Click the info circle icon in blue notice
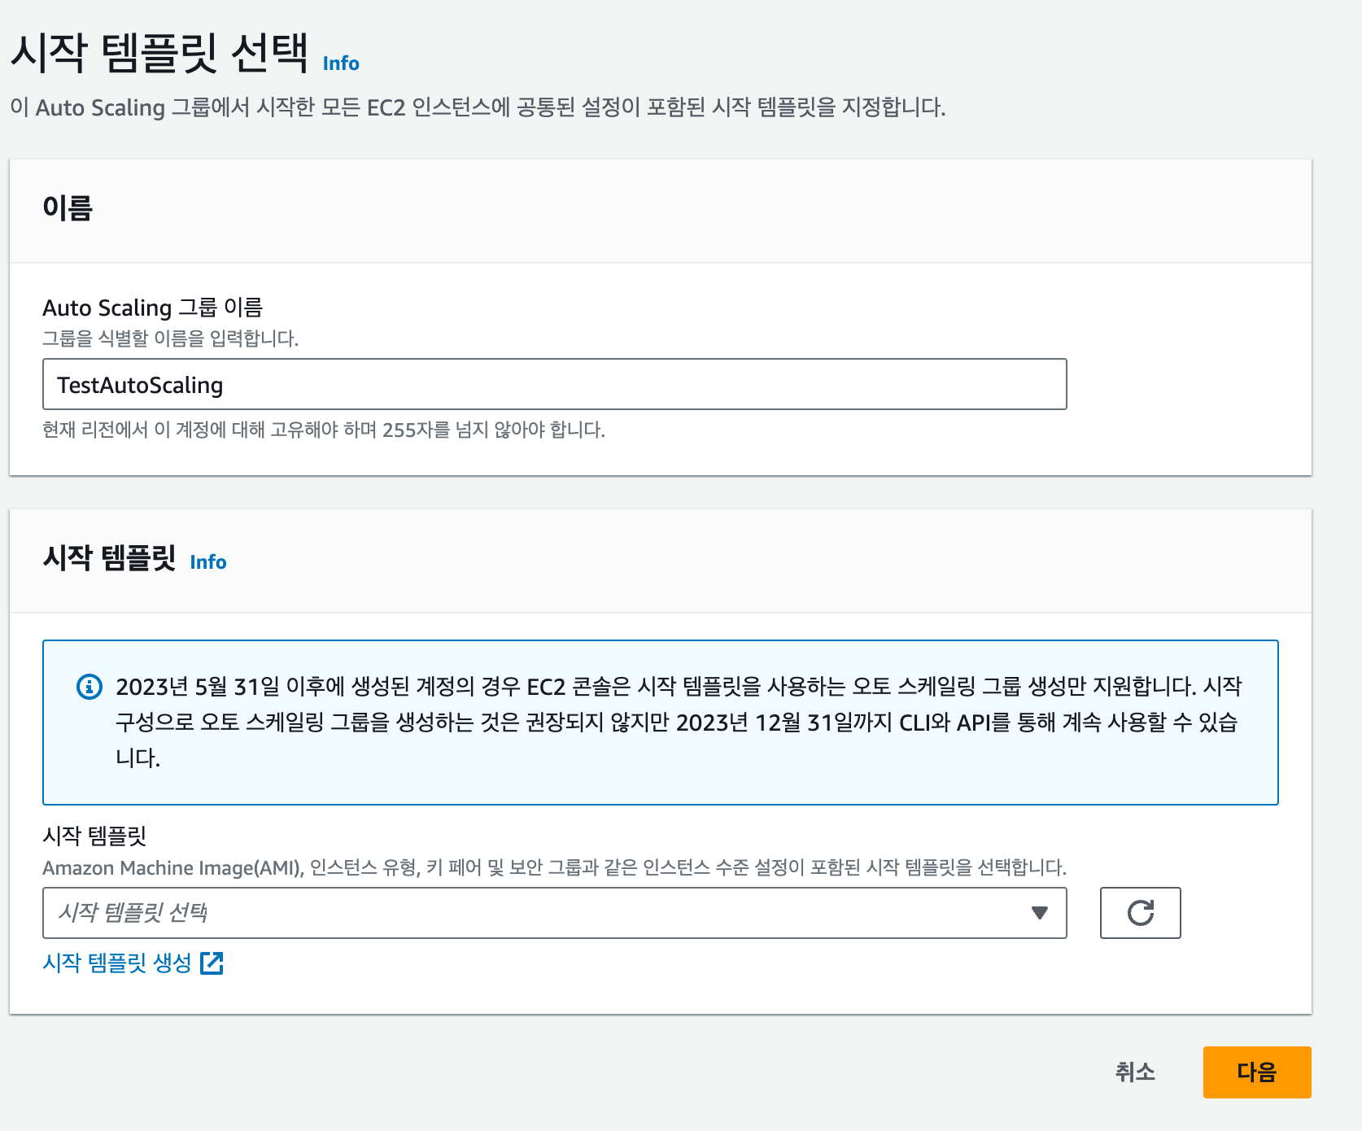 tap(89, 687)
